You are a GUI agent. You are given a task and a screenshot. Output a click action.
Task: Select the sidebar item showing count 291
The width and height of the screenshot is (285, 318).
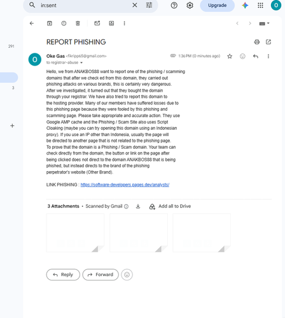(x=11, y=46)
